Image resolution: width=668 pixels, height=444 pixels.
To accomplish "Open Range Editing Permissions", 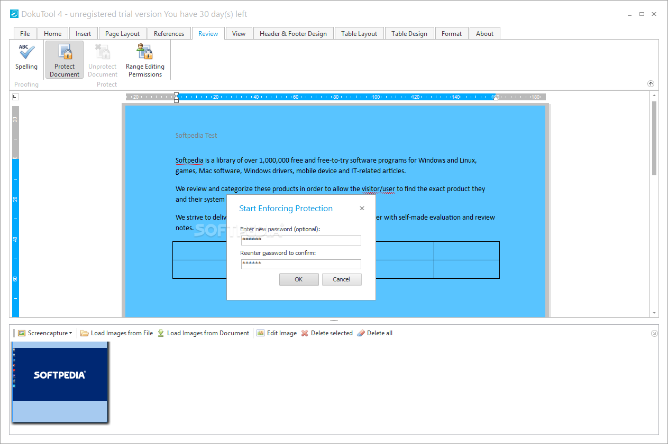I will (145, 60).
